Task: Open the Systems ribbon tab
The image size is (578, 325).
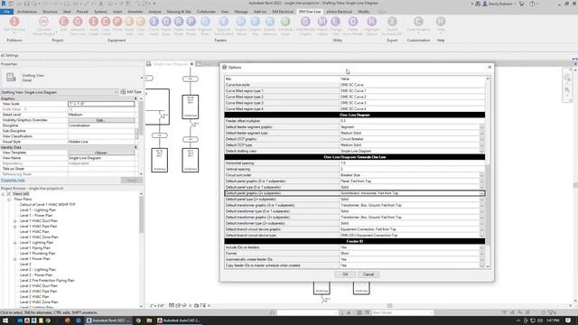Action: point(100,12)
